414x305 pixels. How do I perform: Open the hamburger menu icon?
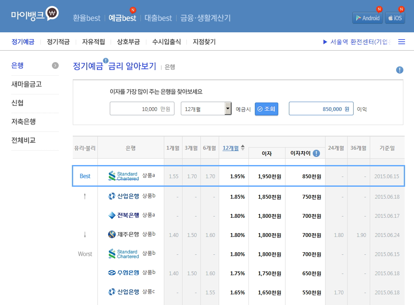coord(401,42)
